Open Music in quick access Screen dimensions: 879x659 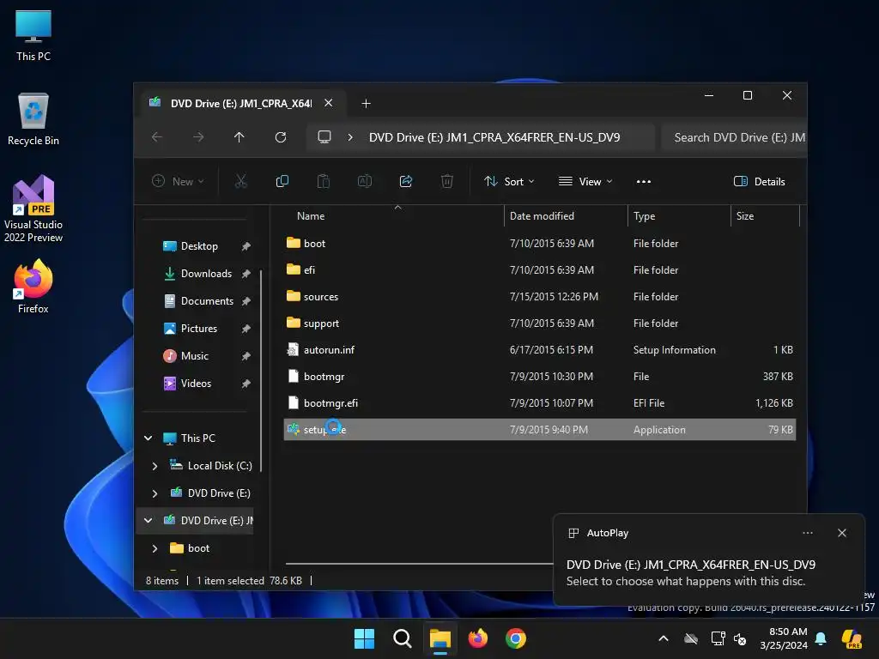point(195,356)
